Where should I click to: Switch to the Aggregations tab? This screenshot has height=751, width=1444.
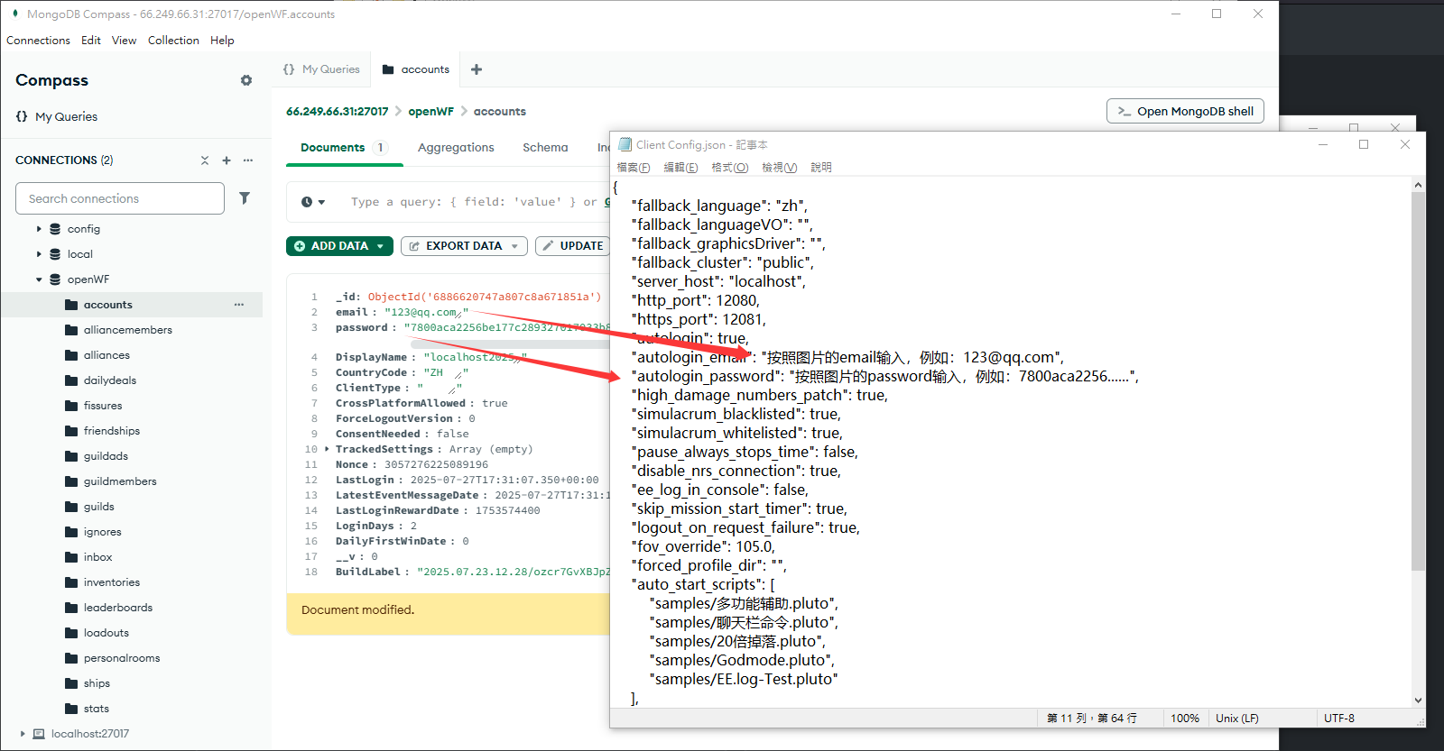click(456, 148)
